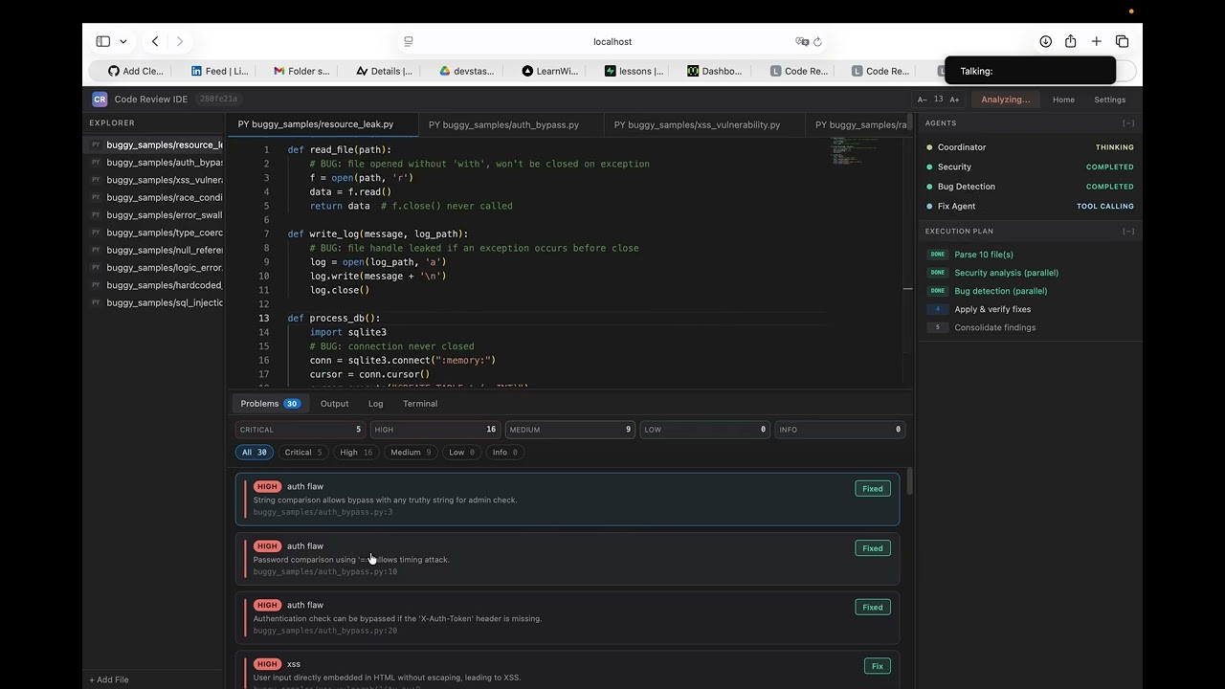Switch to the Gmail 'Folder s...' tab
The image size is (1225, 689).
pyautogui.click(x=301, y=71)
